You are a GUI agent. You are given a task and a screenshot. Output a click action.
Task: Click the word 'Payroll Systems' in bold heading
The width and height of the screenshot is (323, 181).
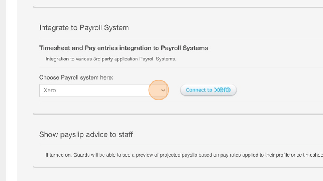(184, 48)
